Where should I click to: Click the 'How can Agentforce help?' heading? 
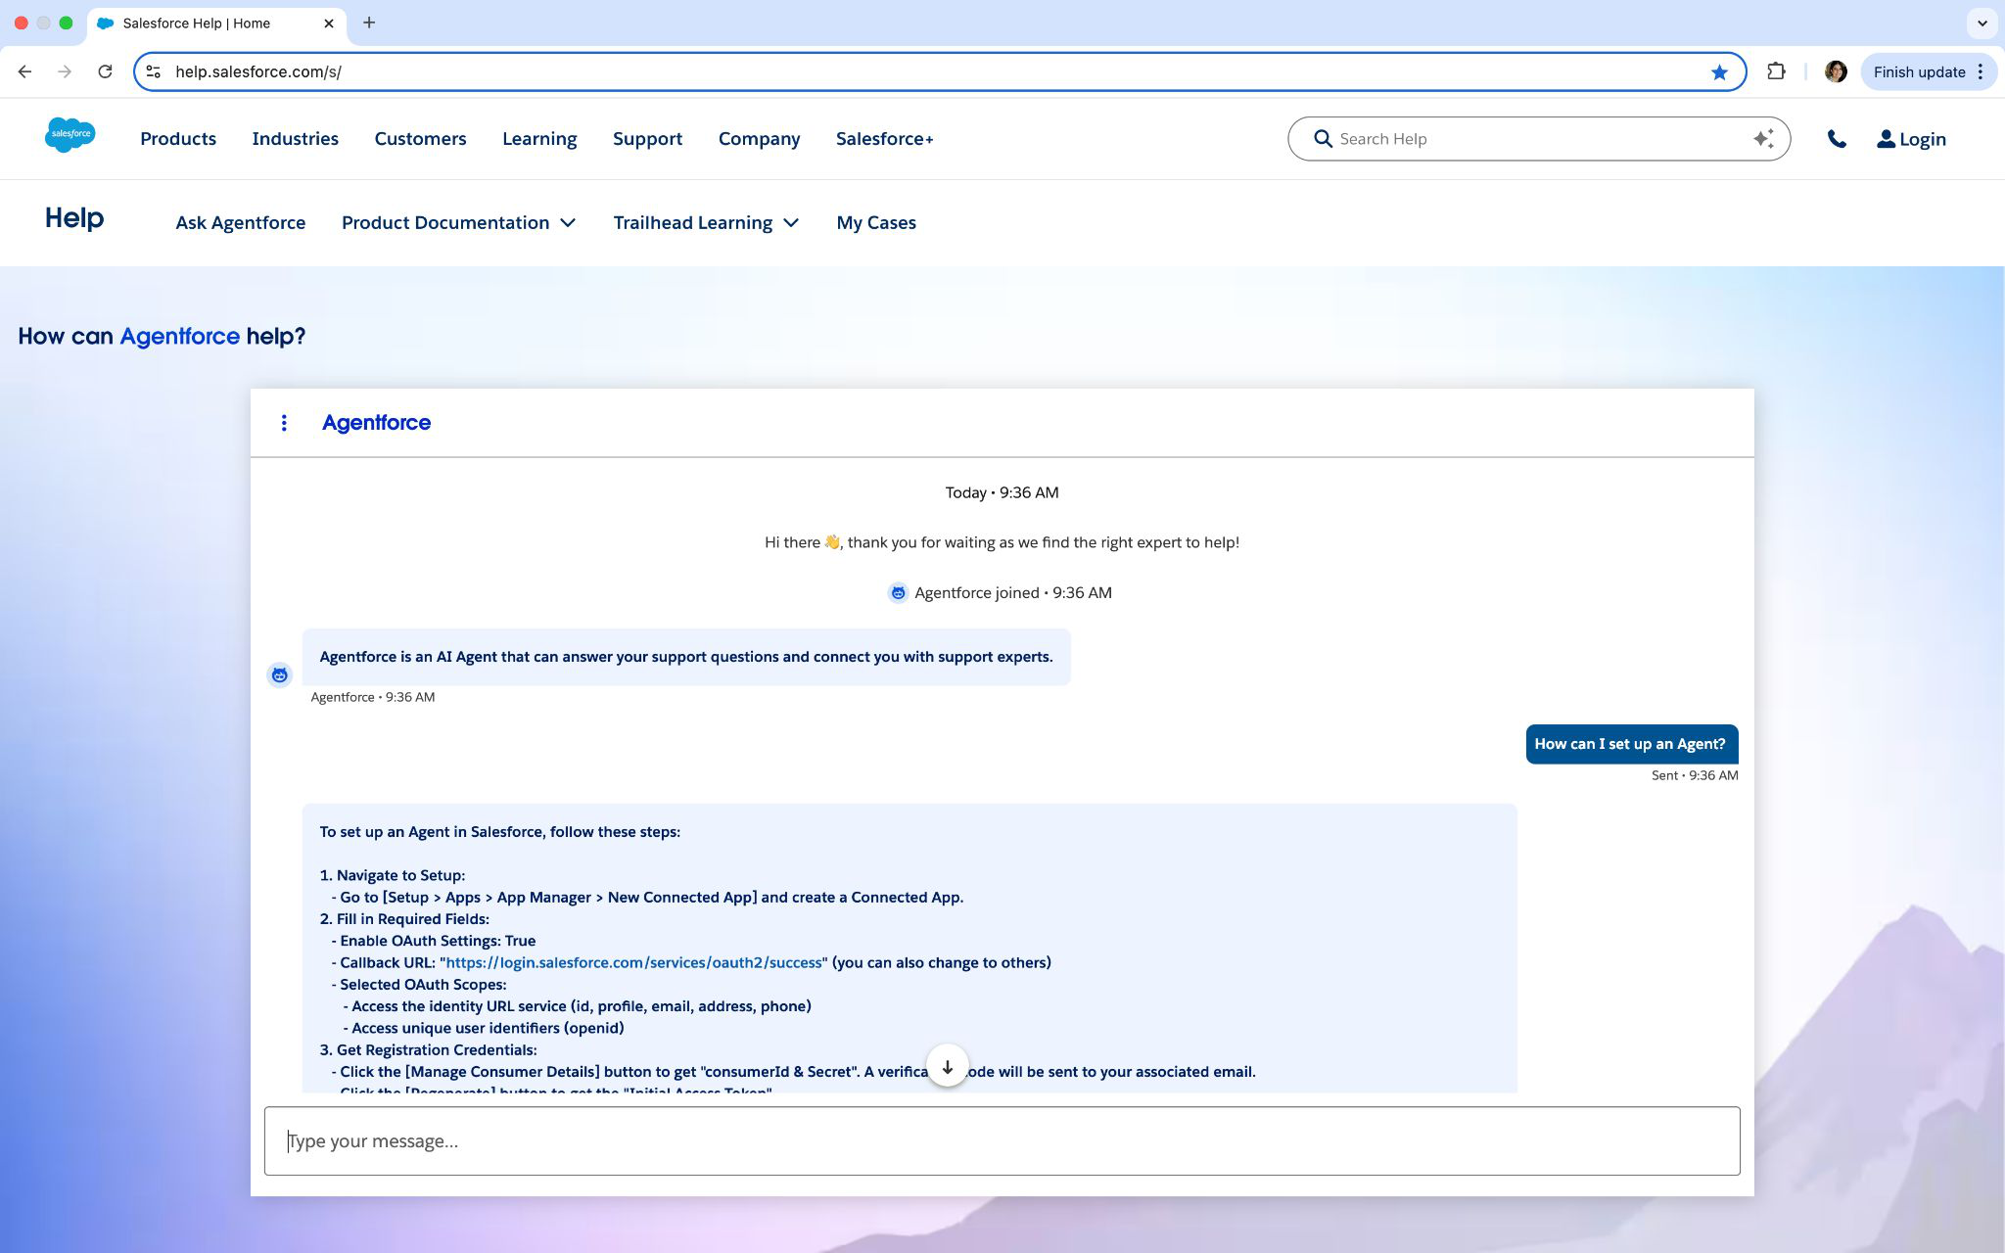[162, 337]
